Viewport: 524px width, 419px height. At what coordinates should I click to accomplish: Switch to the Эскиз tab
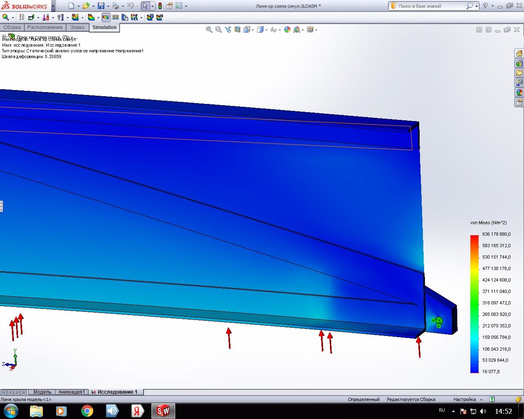point(77,27)
